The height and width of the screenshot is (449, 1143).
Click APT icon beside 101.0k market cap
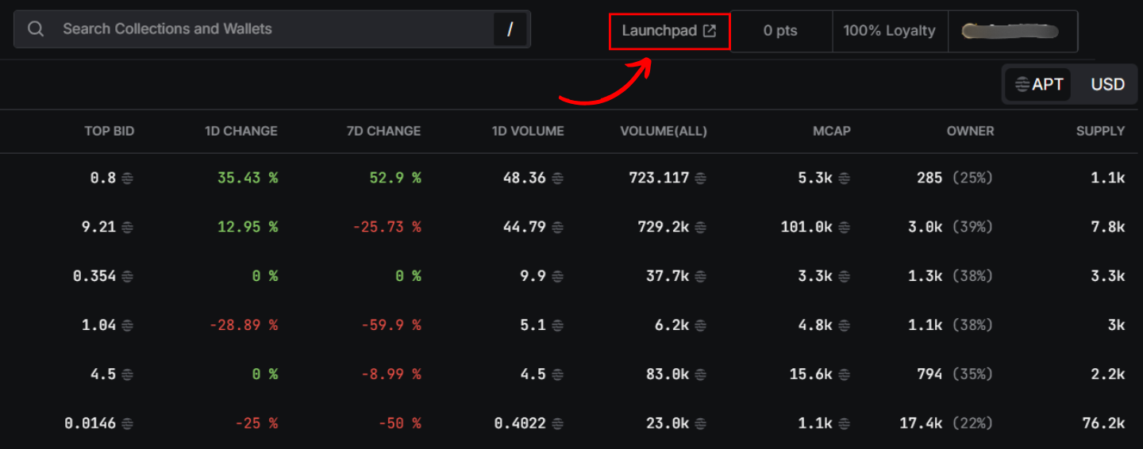pos(844,228)
